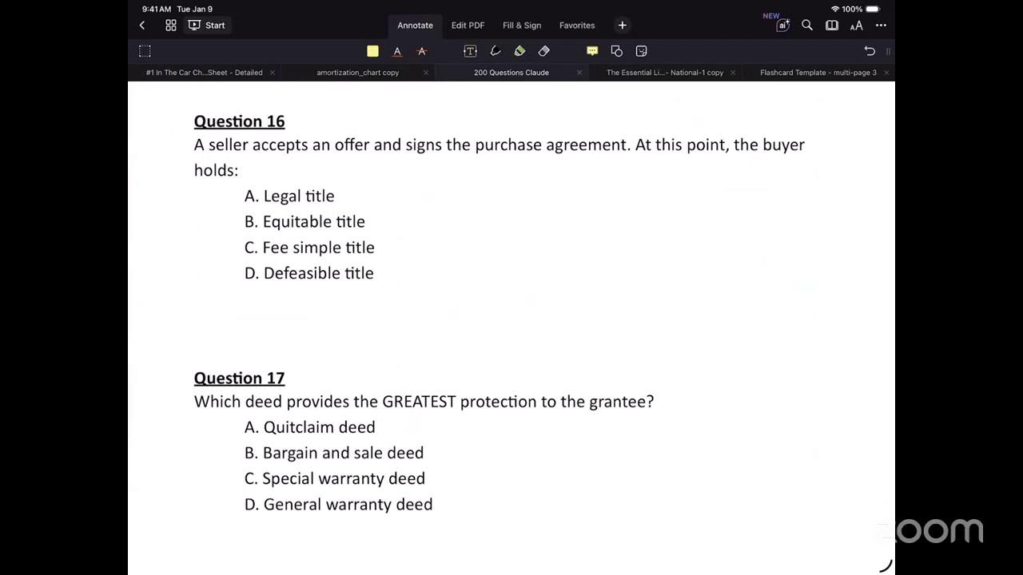This screenshot has width=1023, height=575.
Task: Tap the battery indicator in status bar
Action: pyautogui.click(x=873, y=10)
